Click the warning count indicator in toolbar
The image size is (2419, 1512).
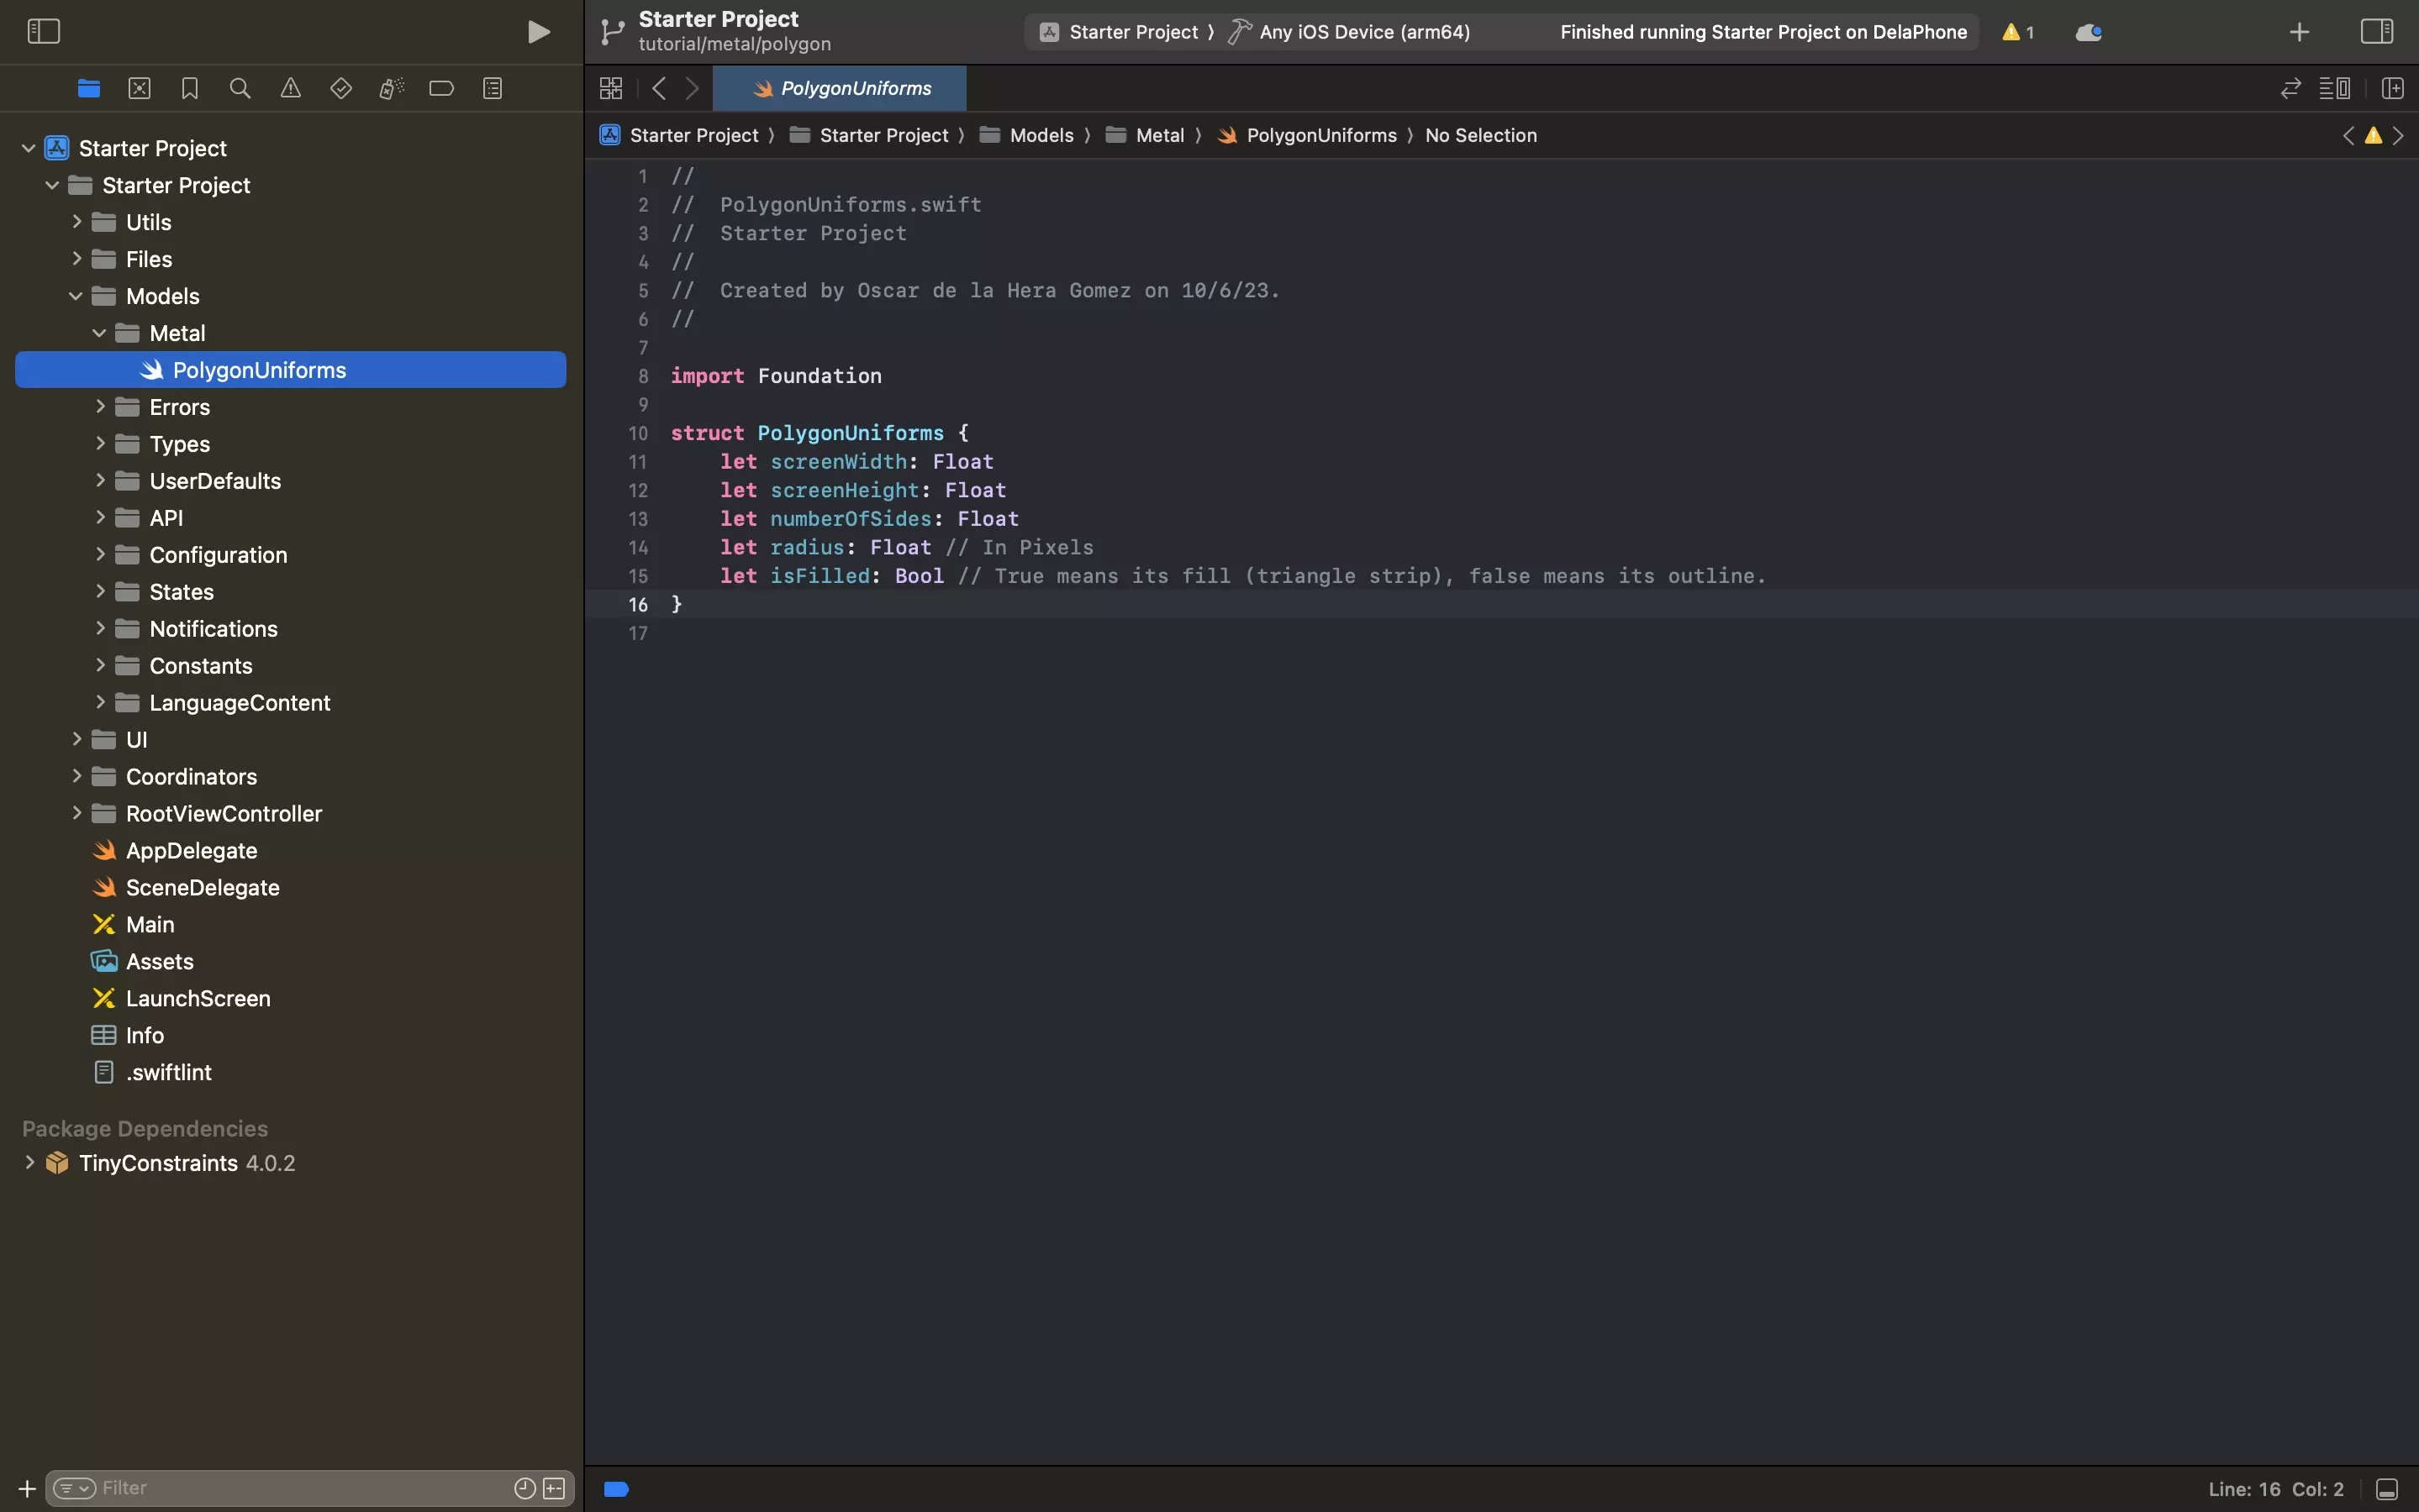coord(2018,32)
